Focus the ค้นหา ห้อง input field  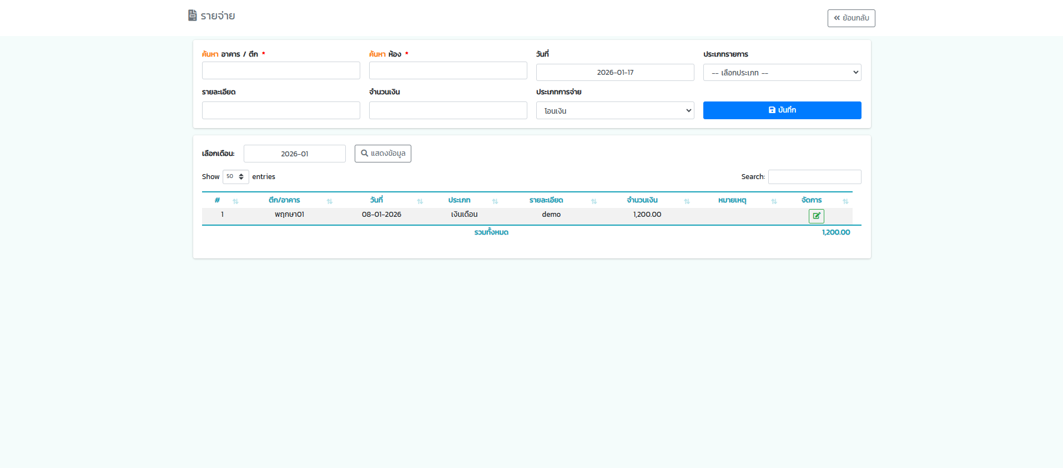448,70
